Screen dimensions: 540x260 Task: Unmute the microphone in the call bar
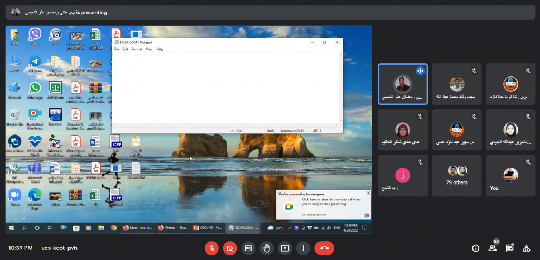pos(211,248)
